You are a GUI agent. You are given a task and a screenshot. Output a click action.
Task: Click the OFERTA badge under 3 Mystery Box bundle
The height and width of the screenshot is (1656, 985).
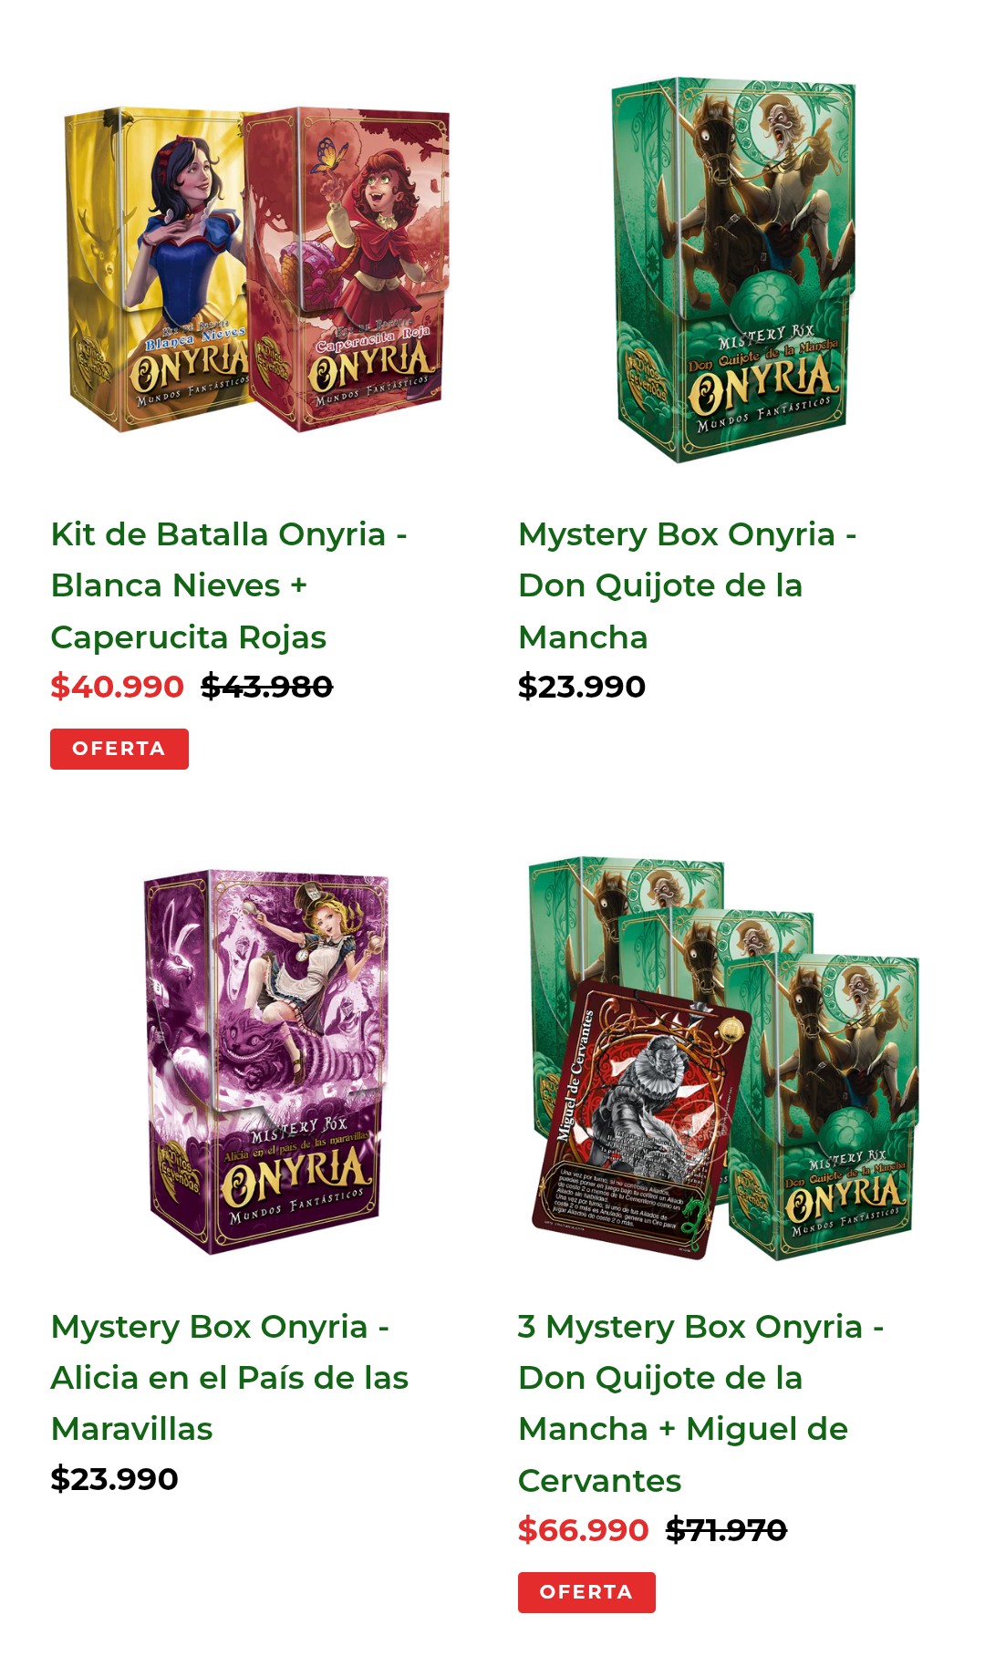[x=586, y=1592]
